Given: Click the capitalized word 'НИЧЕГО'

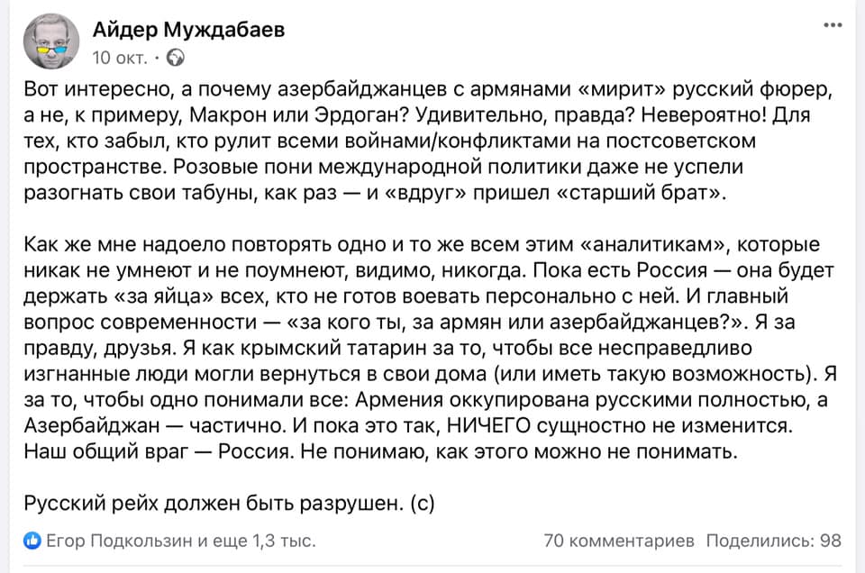Looking at the screenshot, I should pyautogui.click(x=488, y=426).
